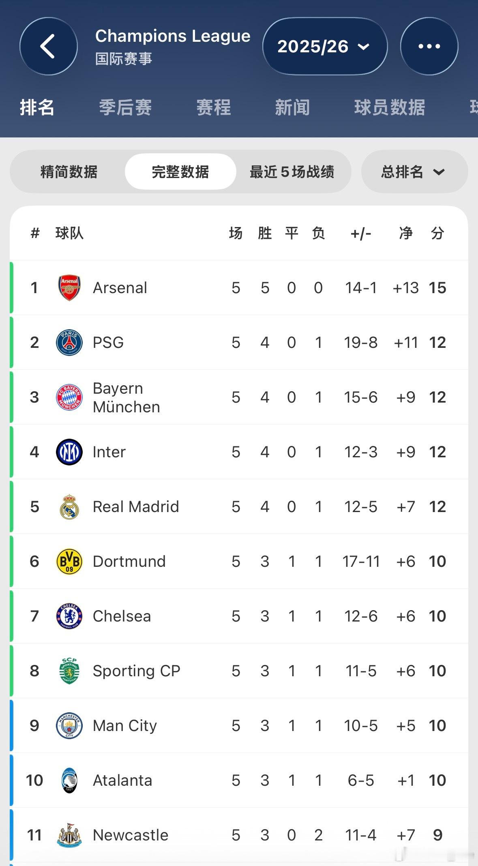Tap the Dortmund BVB logo
This screenshot has height=866, width=478.
pyautogui.click(x=69, y=562)
